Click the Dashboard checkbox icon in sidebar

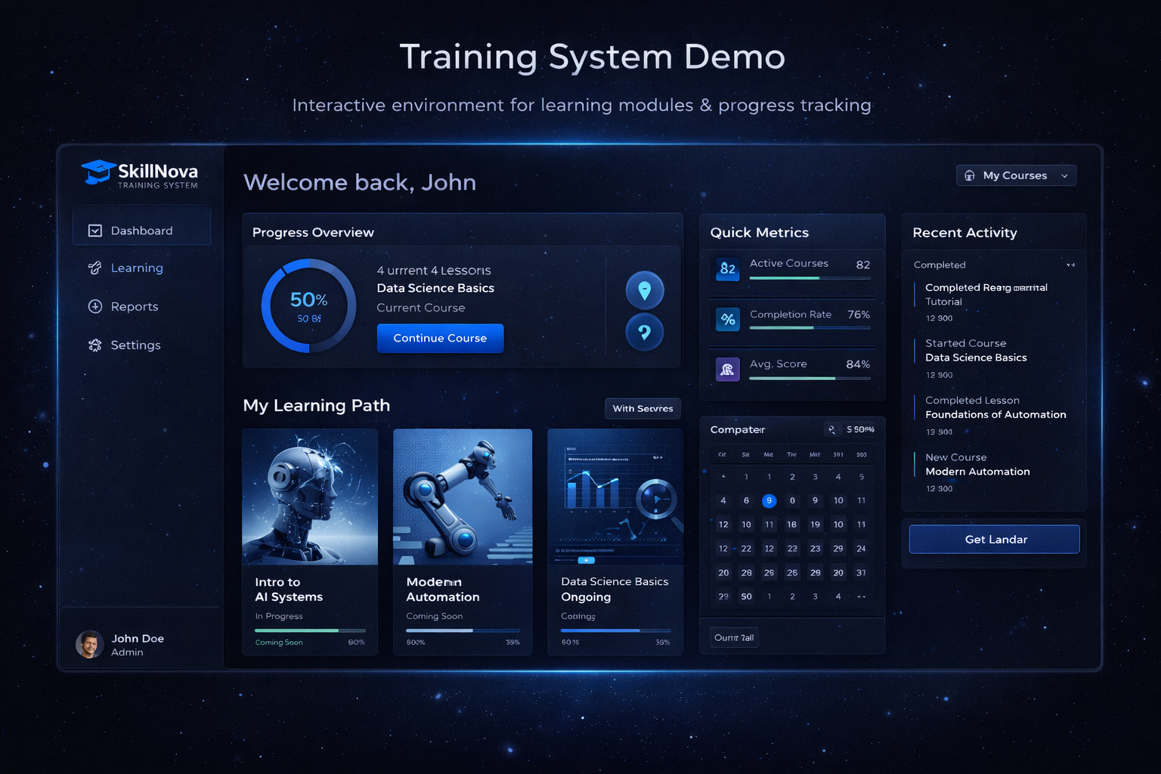click(95, 231)
